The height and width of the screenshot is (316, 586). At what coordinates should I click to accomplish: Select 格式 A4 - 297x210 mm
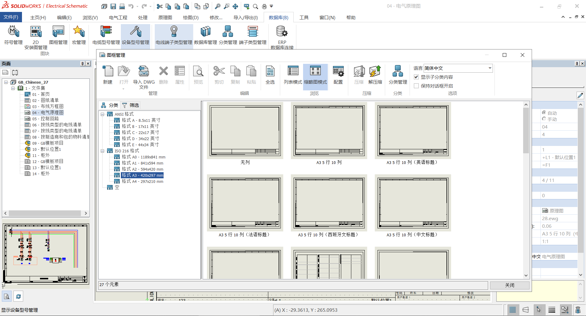[x=143, y=181]
